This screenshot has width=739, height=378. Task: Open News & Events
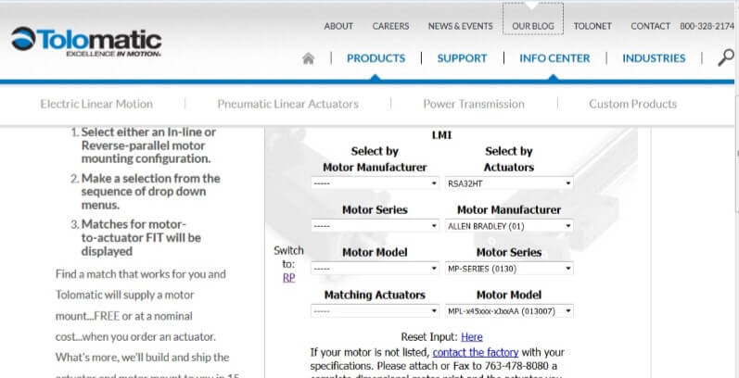(461, 26)
